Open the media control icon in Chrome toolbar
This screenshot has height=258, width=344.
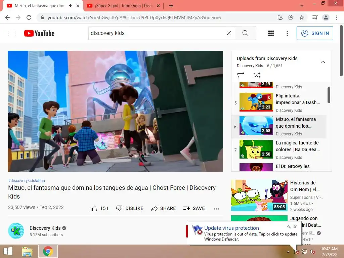click(x=315, y=17)
